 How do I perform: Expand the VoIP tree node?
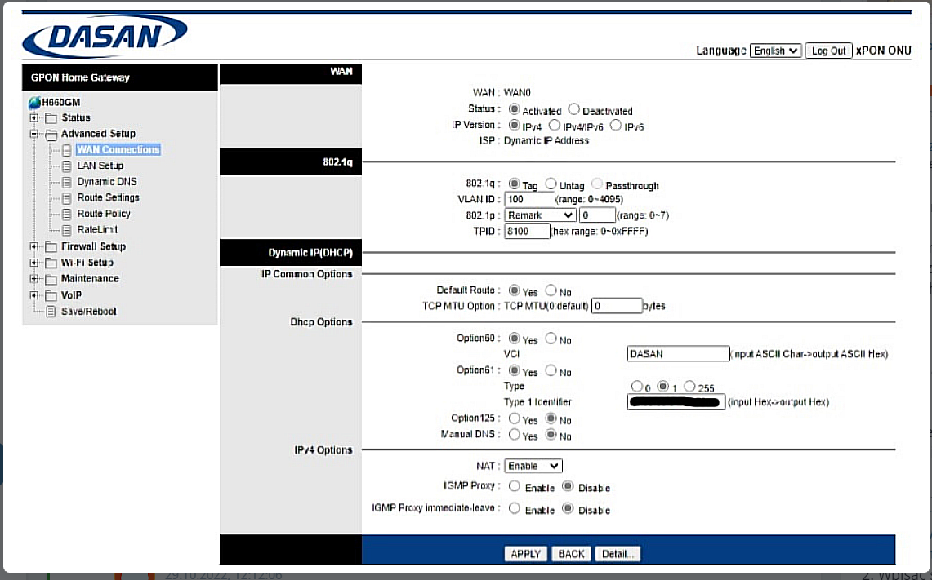click(33, 295)
